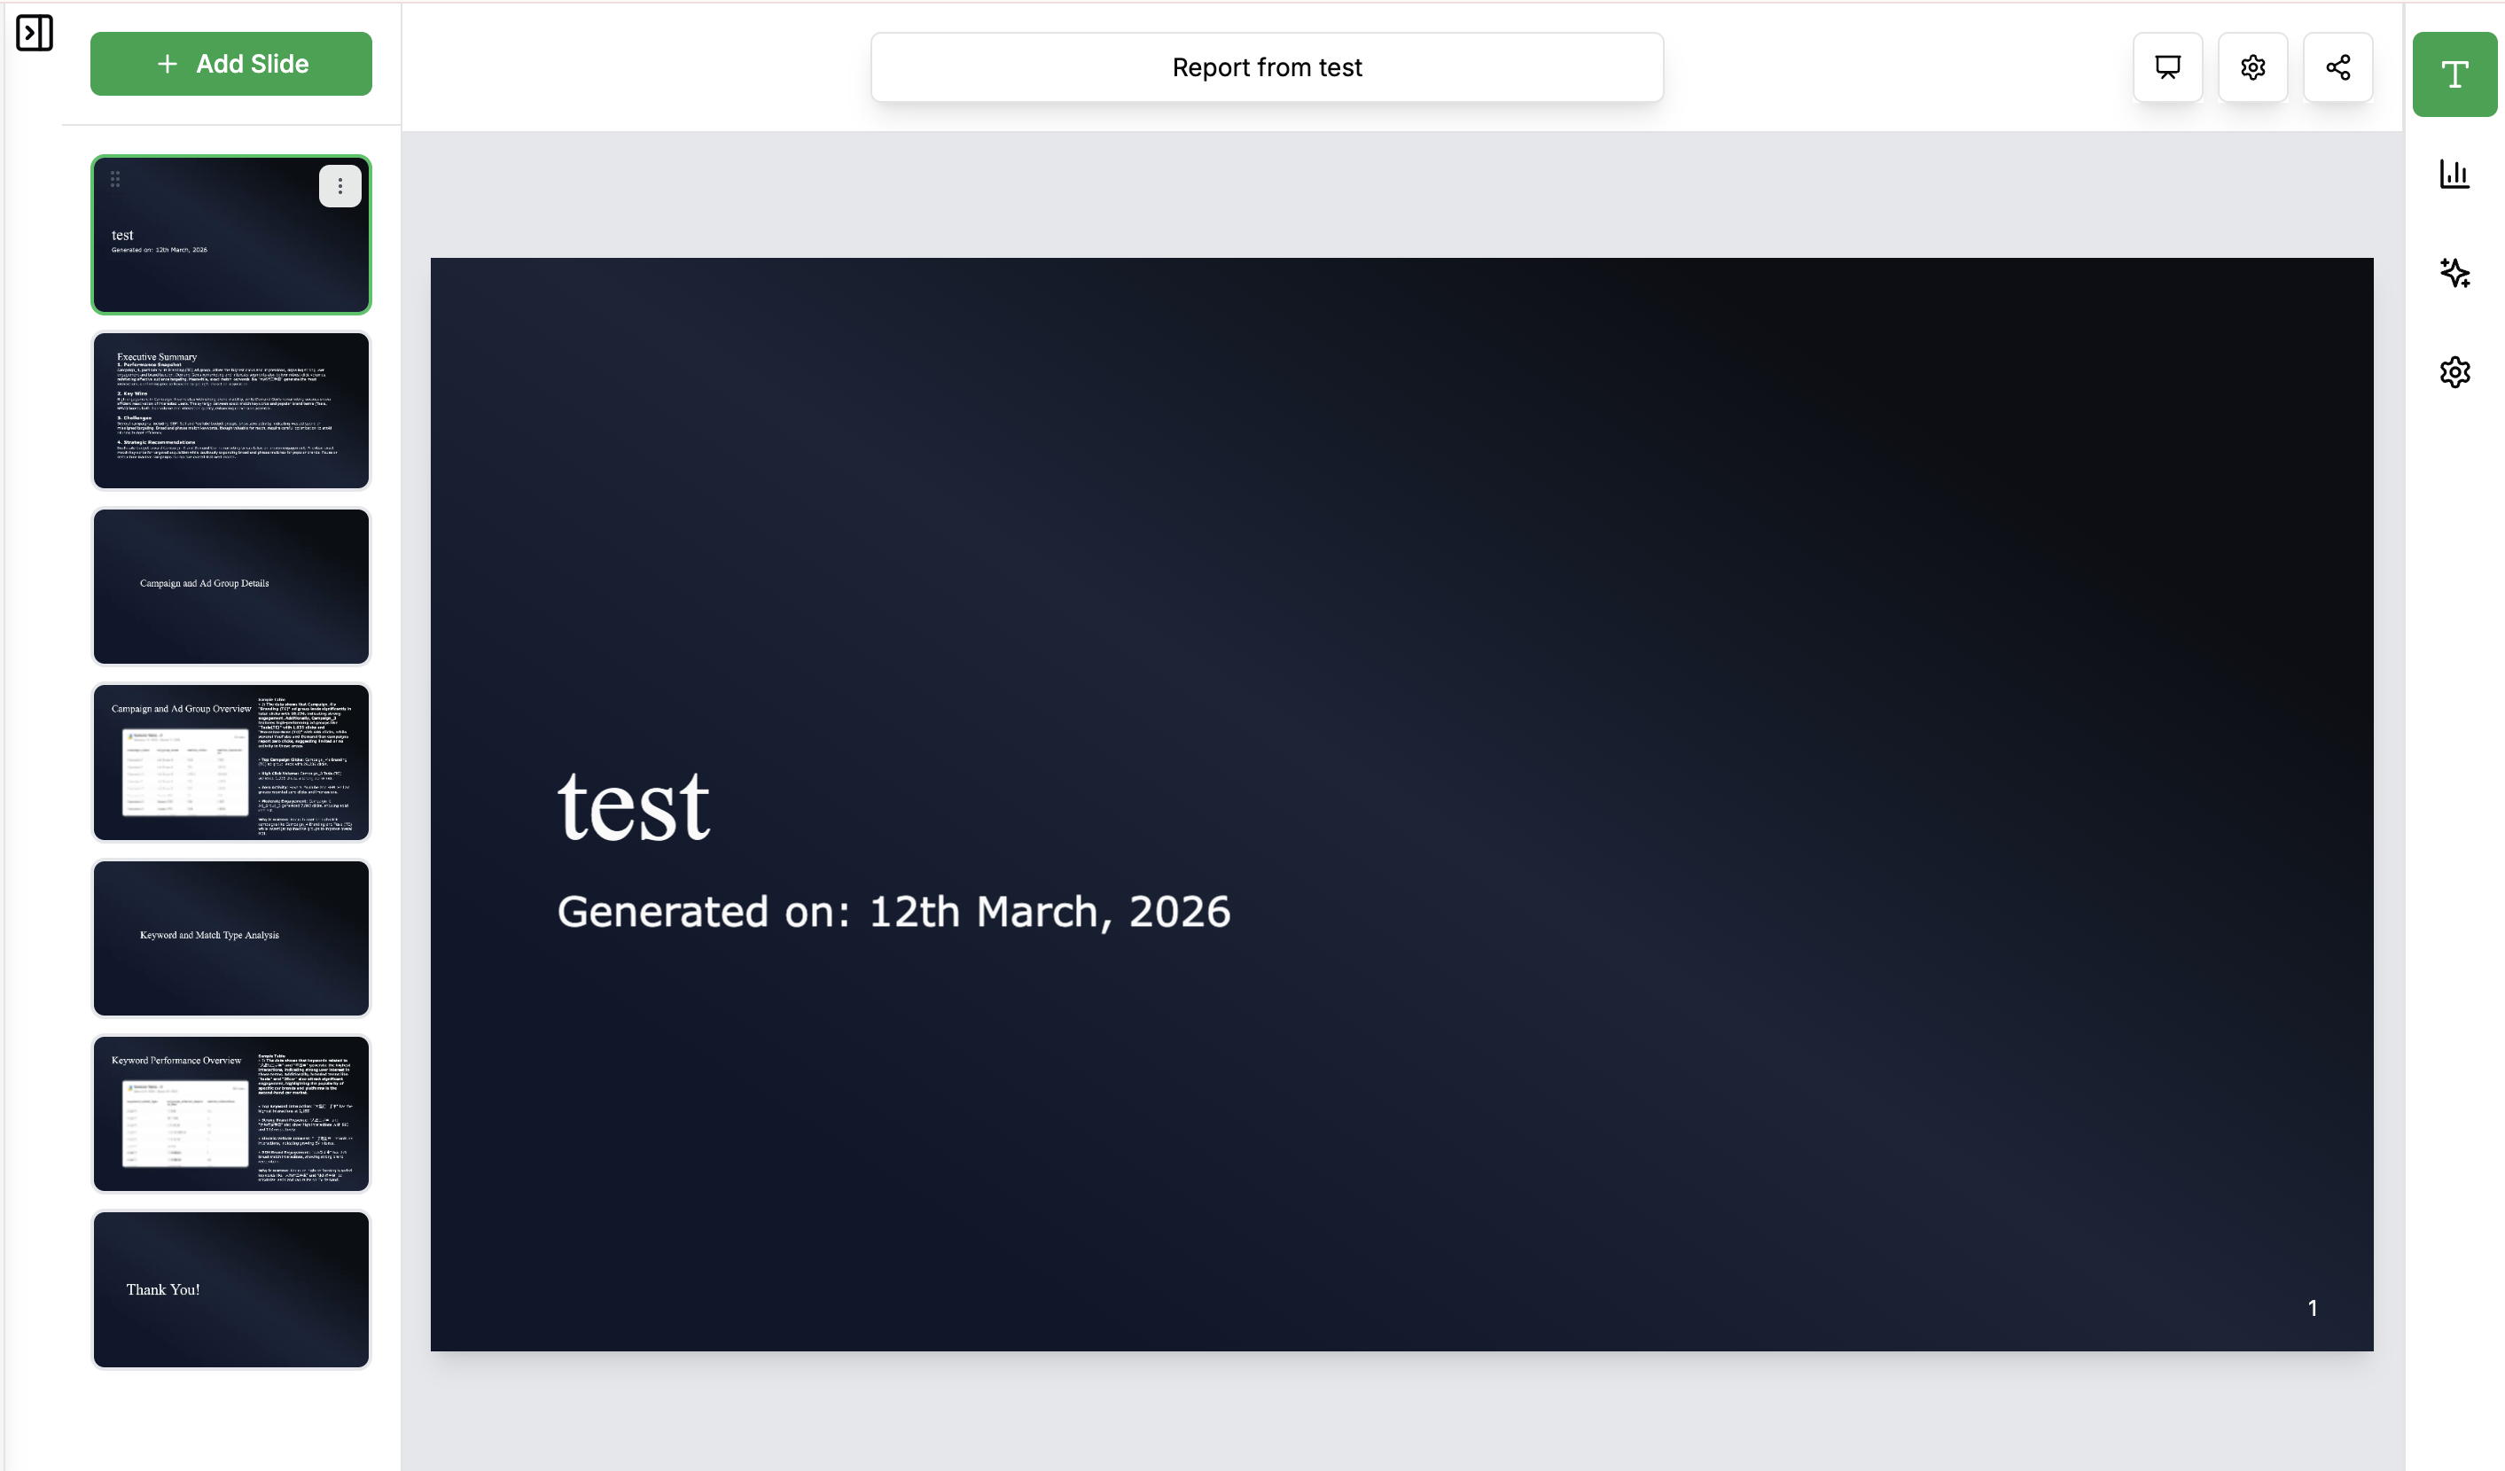Select the 'Campaign and Ad Group Details' slide

(x=230, y=587)
